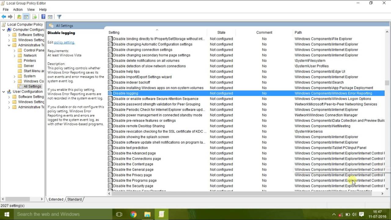Select the 'Disable logging' setting row

246,93
